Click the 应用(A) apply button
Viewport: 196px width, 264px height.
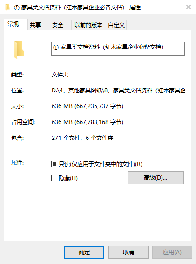172,252
